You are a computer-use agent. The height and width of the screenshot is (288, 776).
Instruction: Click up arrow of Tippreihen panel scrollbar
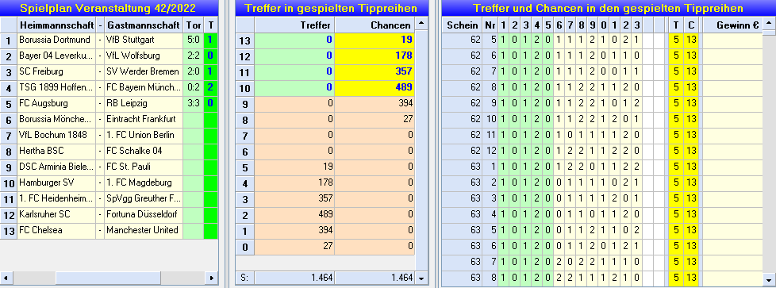coord(769,23)
